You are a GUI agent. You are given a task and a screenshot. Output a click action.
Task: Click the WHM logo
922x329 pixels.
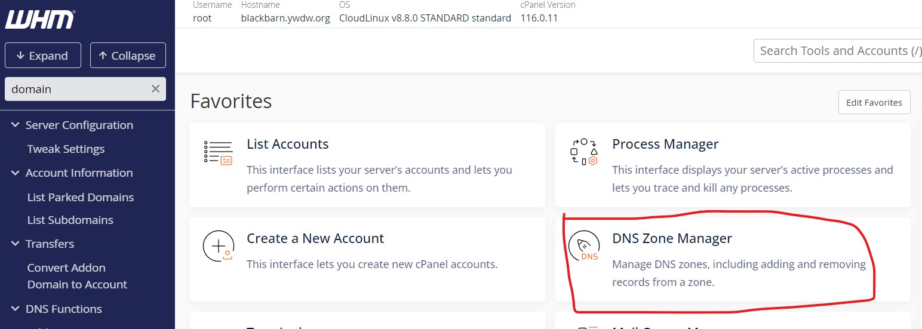[x=41, y=19]
